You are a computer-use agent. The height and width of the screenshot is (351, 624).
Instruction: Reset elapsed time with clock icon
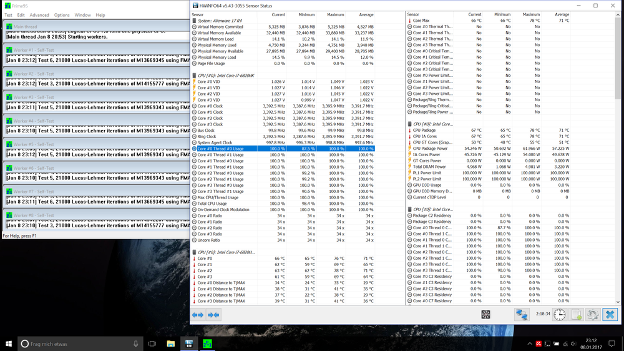pyautogui.click(x=560, y=315)
